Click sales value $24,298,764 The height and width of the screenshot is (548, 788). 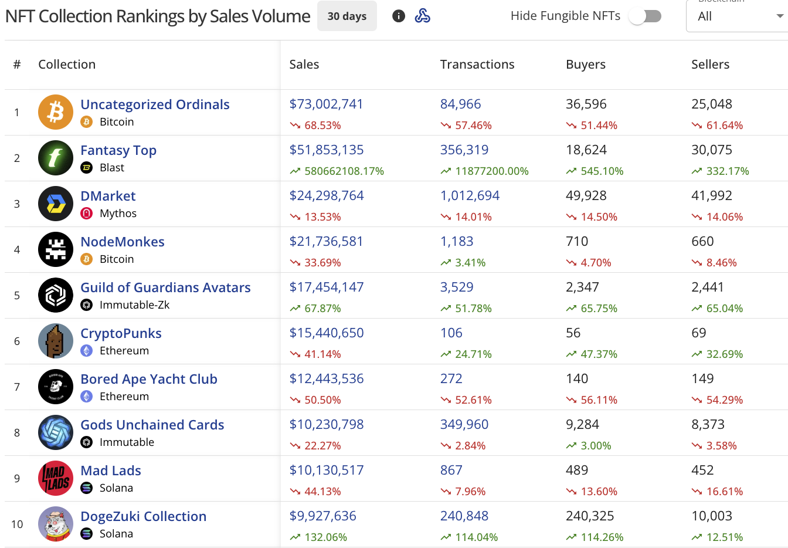(x=327, y=195)
